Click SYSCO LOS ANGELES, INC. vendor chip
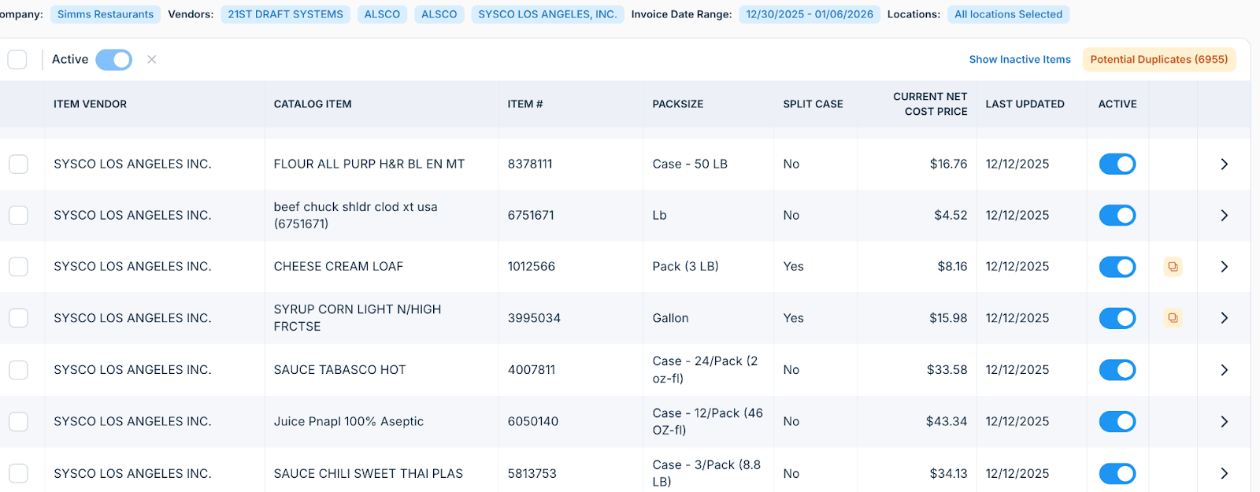The width and height of the screenshot is (1260, 492). click(547, 14)
